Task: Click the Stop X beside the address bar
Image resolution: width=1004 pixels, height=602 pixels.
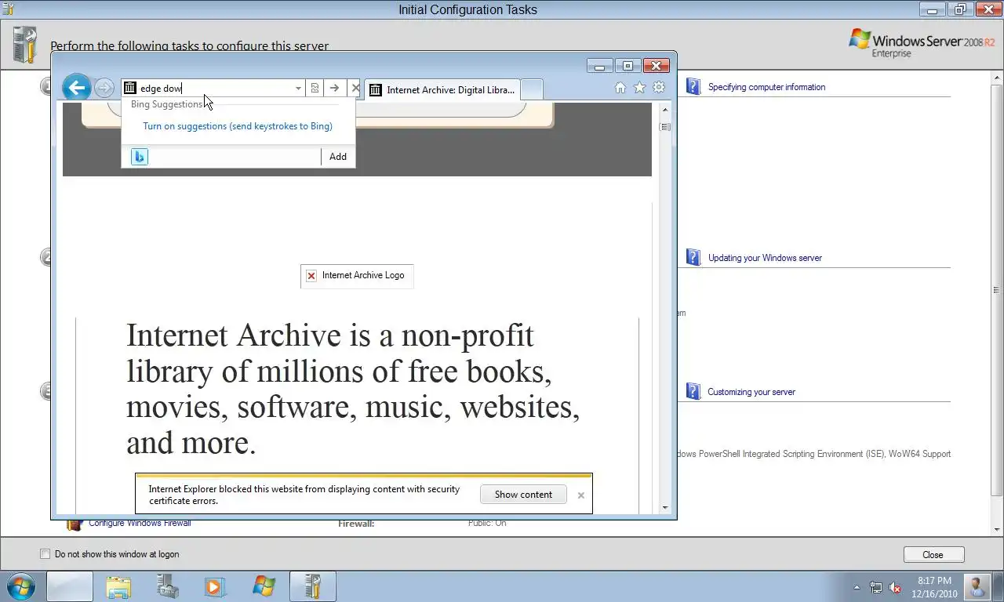Action: (x=355, y=89)
